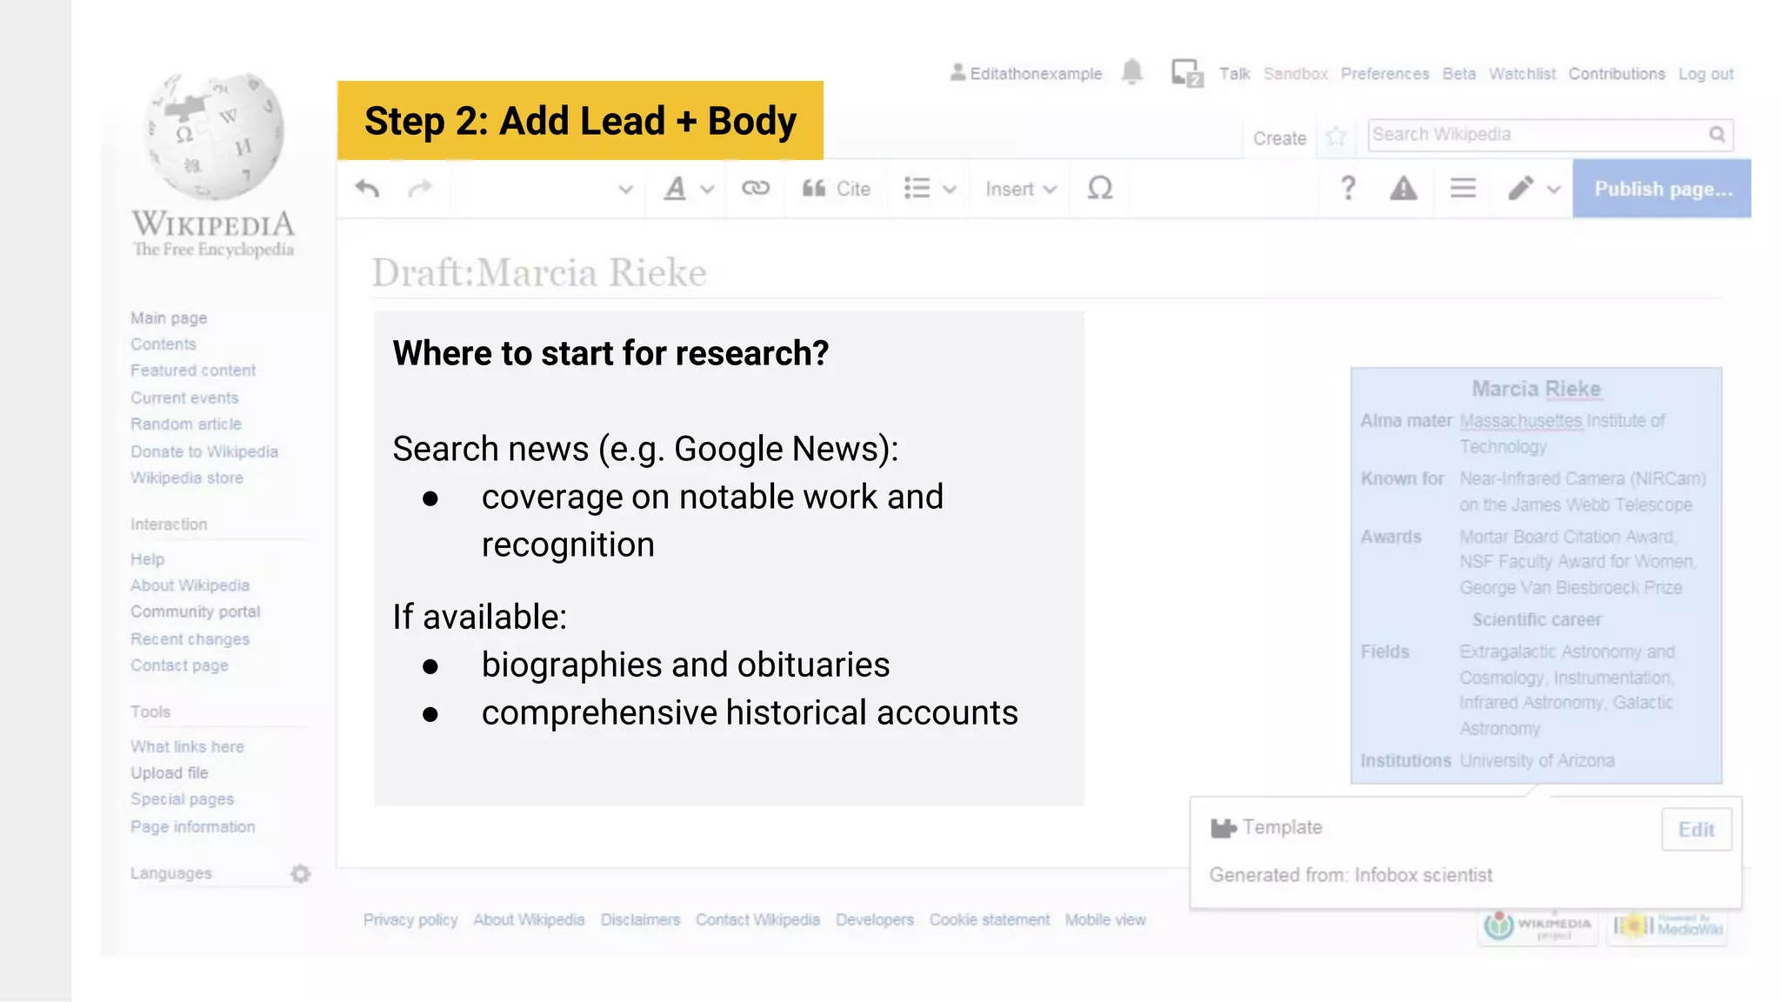The image size is (1781, 1002).
Task: Click the watchlist star icon
Action: pyautogui.click(x=1336, y=137)
